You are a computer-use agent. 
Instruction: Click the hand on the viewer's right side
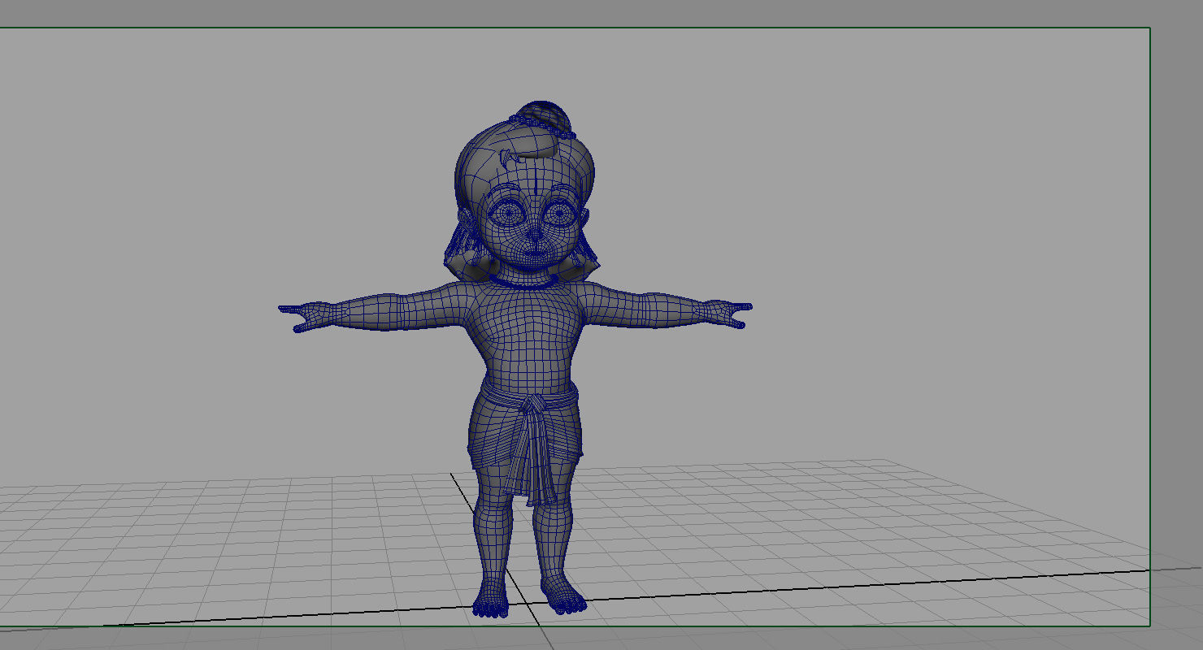coord(725,313)
